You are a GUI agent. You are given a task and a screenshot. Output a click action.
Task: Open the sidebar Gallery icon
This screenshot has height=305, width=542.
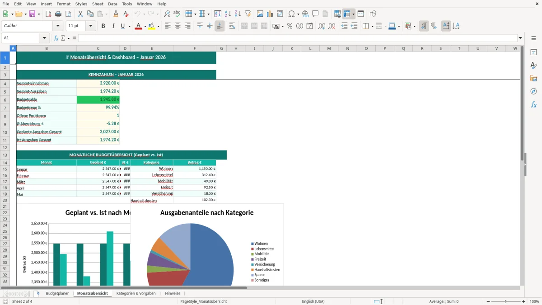533,79
